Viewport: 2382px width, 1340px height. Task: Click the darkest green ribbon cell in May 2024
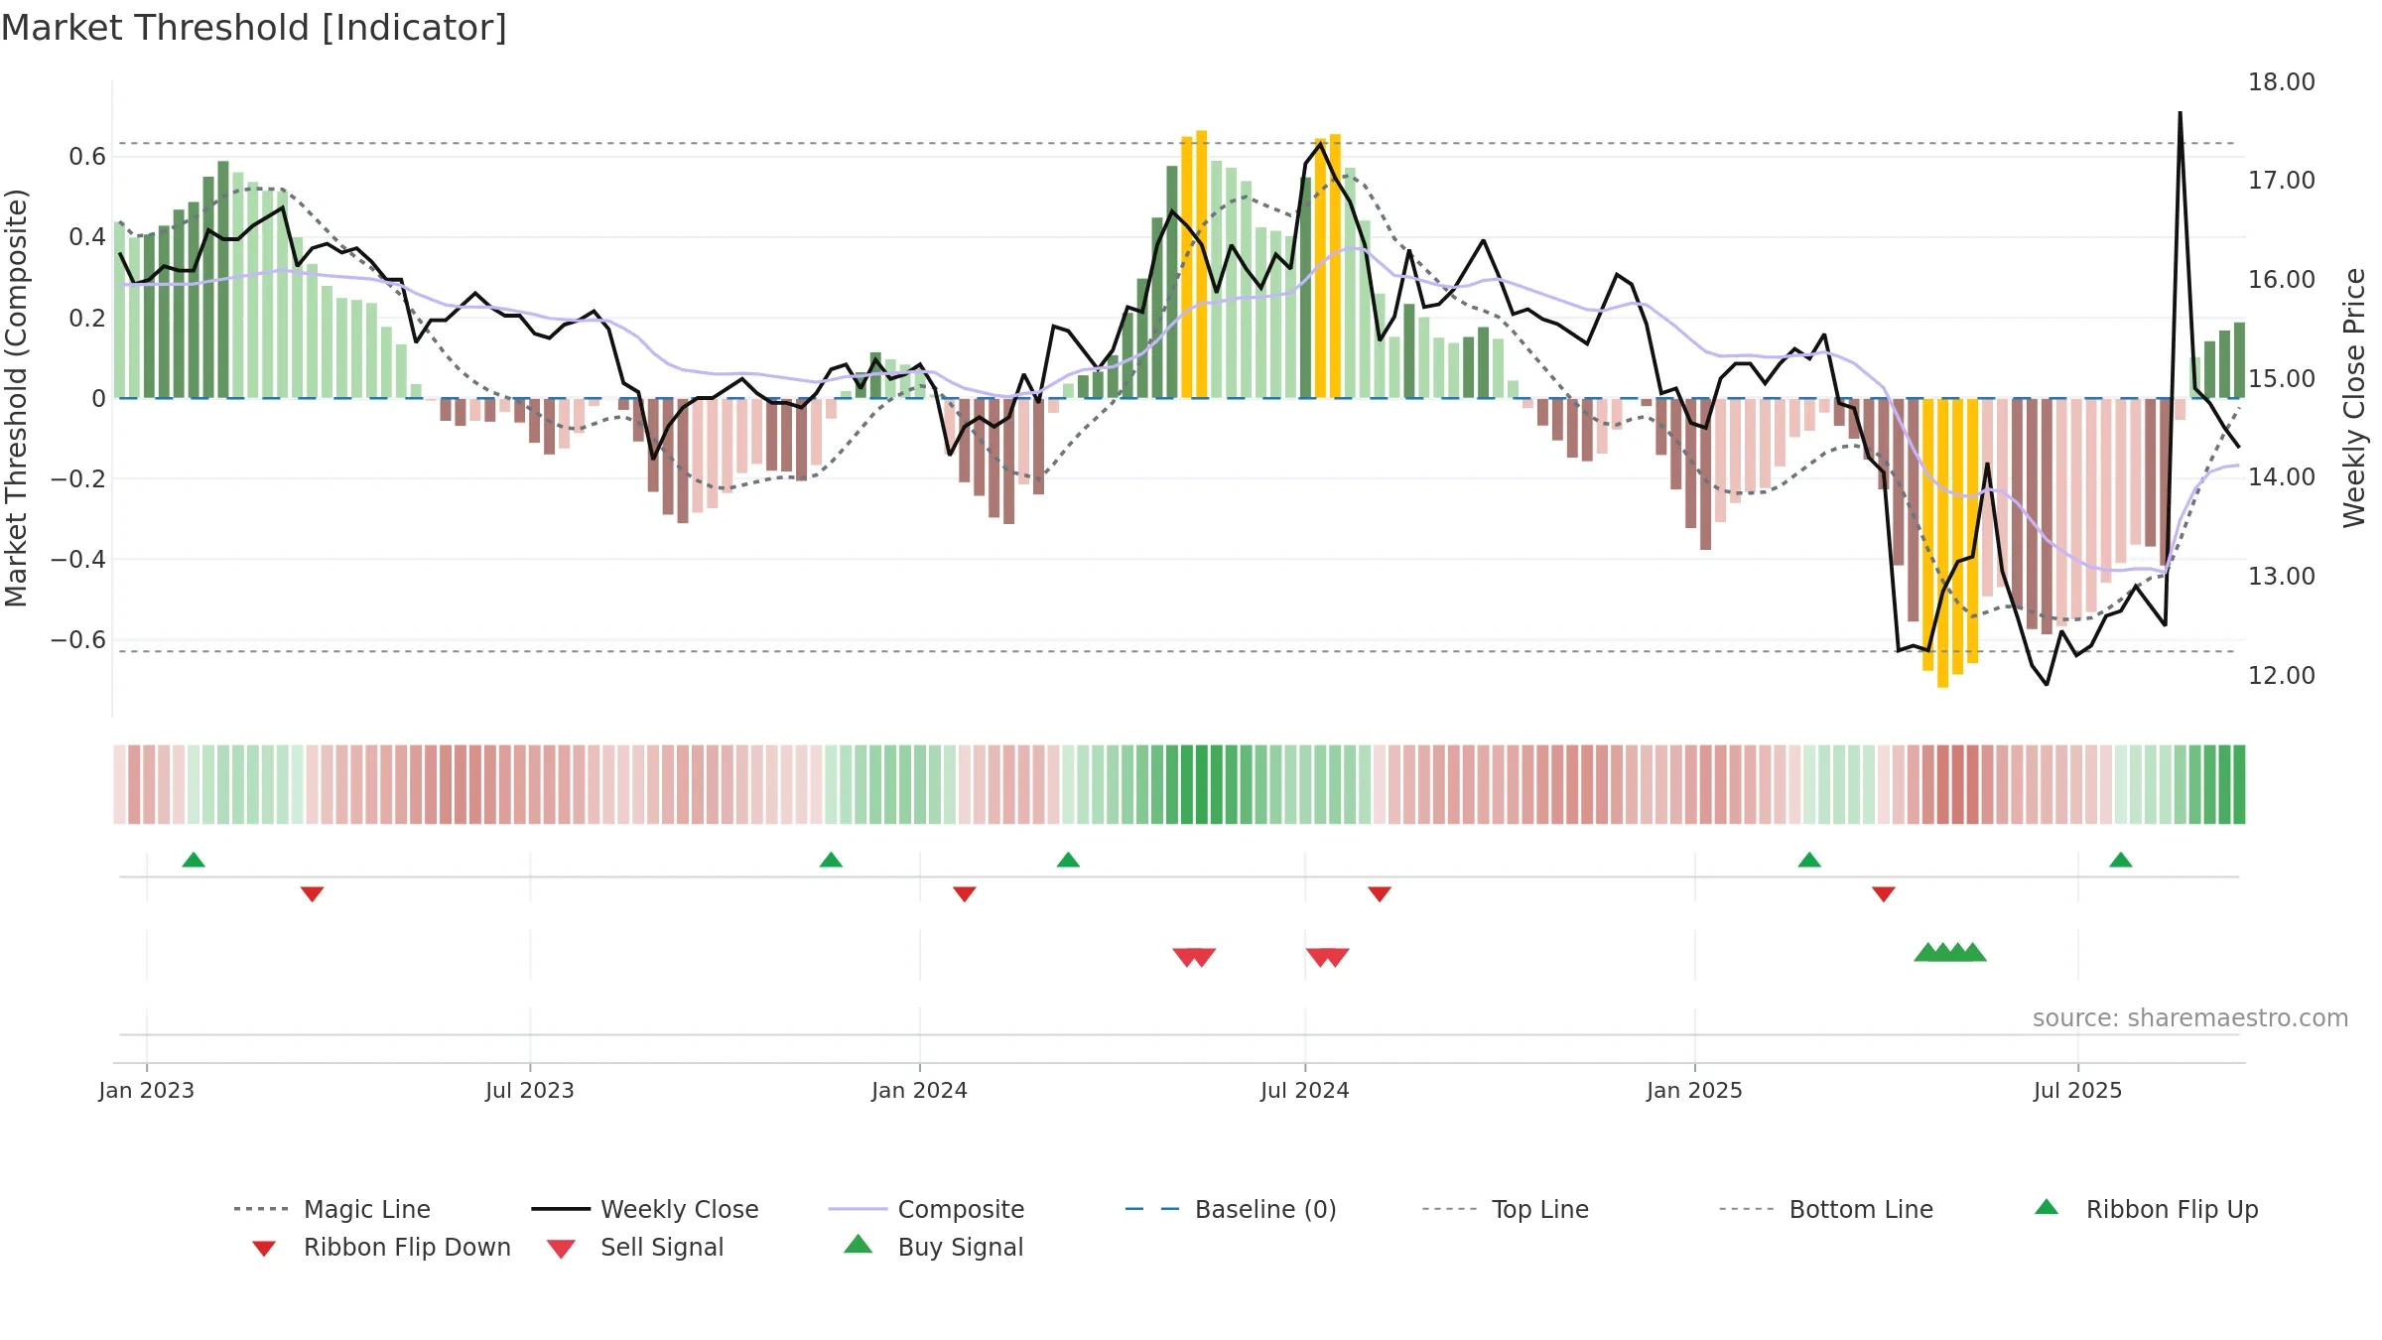click(1202, 784)
